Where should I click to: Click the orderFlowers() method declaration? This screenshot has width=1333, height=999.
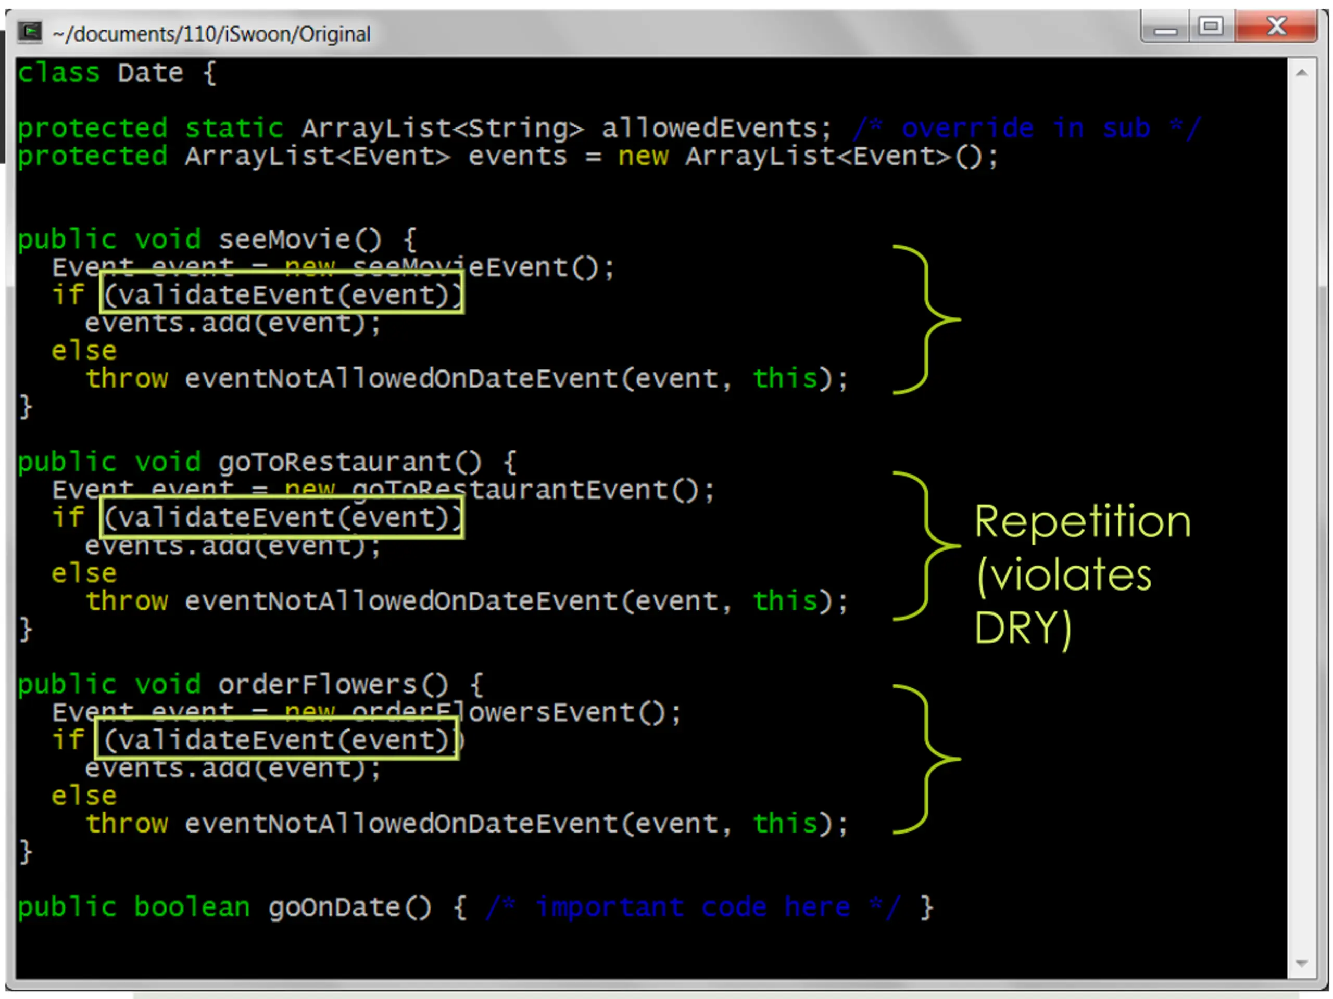click(x=250, y=685)
